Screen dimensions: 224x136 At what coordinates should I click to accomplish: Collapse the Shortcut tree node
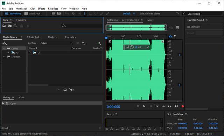pos(4,56)
